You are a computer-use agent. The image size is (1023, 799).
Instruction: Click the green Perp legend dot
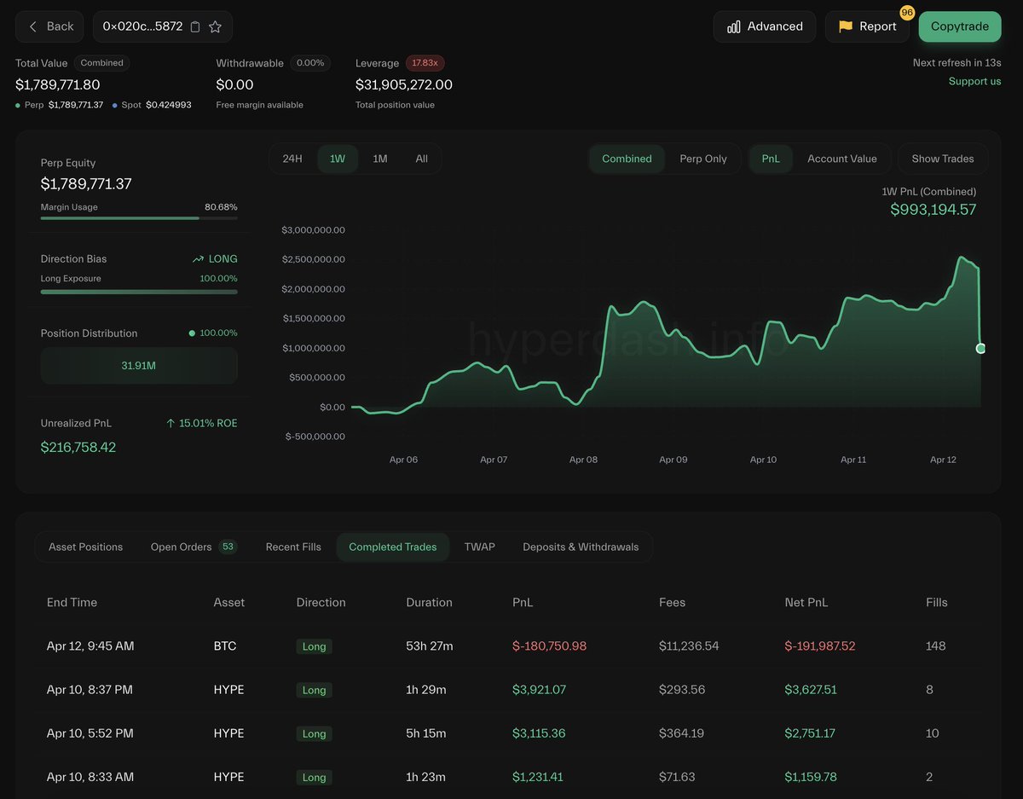(18, 105)
